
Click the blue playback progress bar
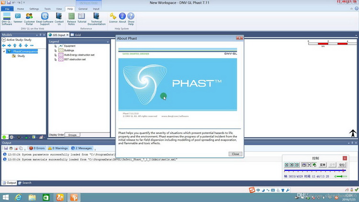click(x=315, y=170)
